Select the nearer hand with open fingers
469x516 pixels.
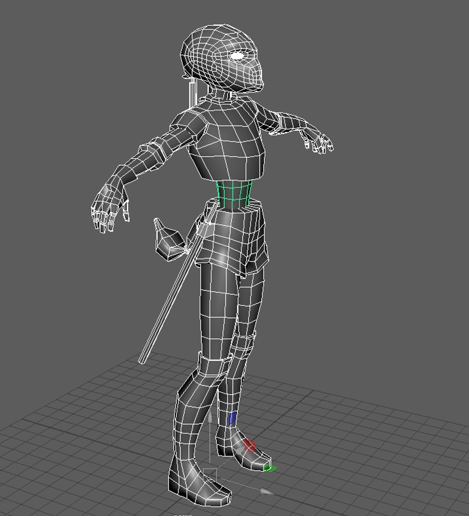(x=109, y=204)
